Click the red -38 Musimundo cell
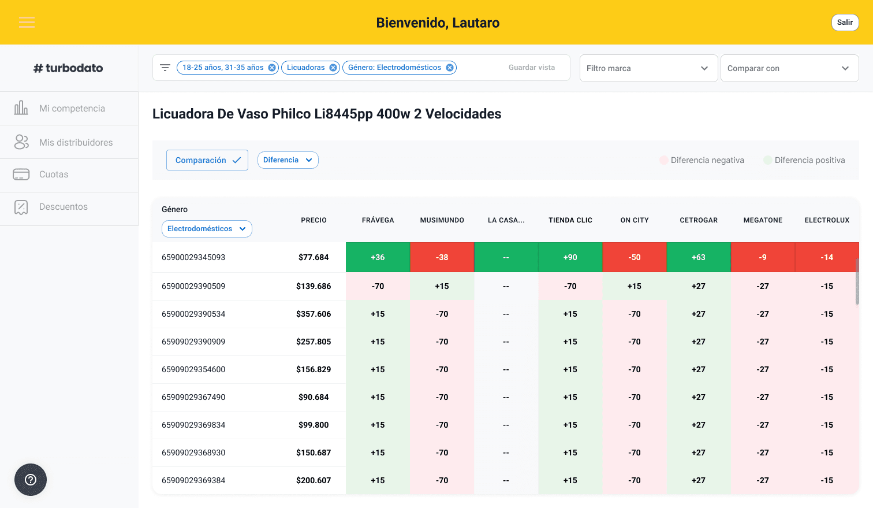873x508 pixels. click(442, 257)
